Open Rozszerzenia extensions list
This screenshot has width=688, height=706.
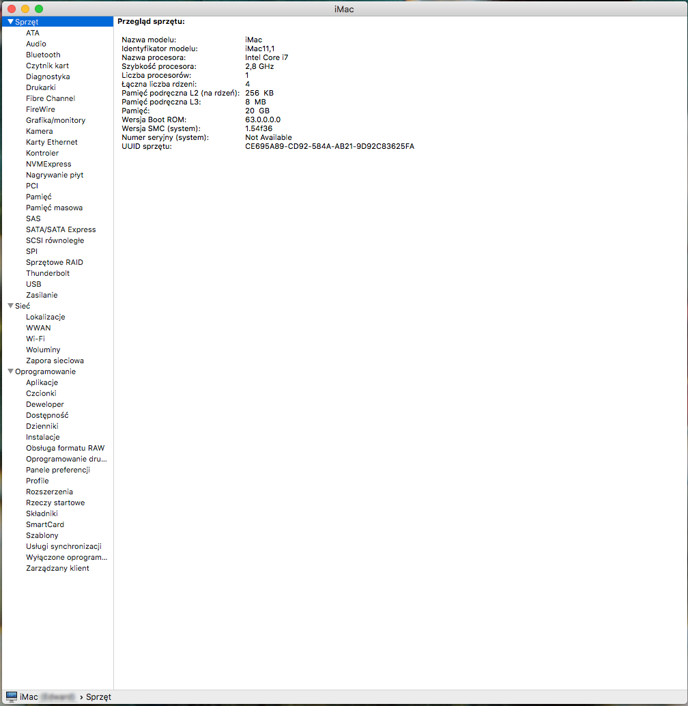pos(50,492)
